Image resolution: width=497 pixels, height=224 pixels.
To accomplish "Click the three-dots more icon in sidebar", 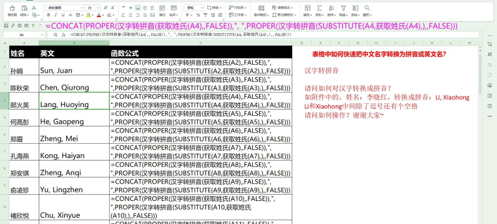I will [490, 116].
